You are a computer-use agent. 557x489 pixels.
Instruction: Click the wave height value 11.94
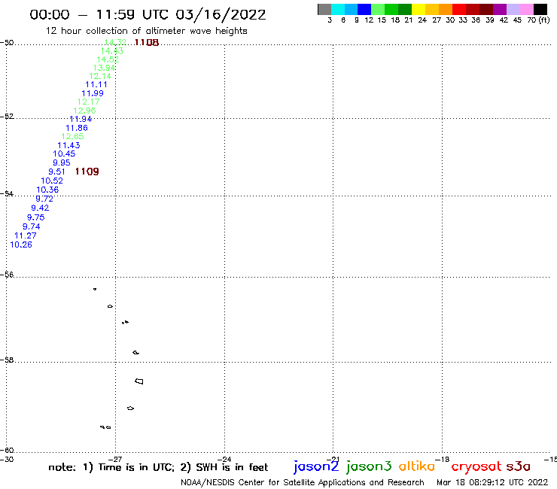[x=81, y=119]
